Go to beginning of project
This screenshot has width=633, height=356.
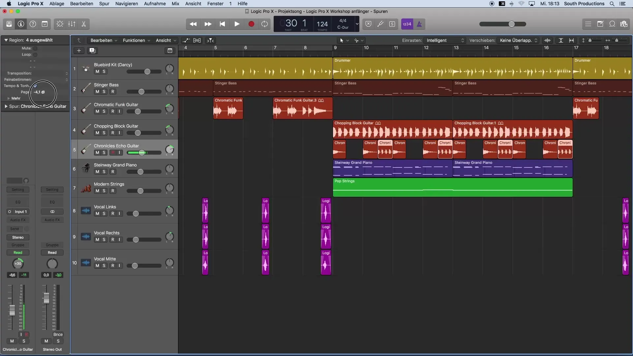point(222,24)
